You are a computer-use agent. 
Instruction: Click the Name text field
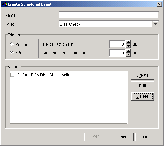(109, 15)
